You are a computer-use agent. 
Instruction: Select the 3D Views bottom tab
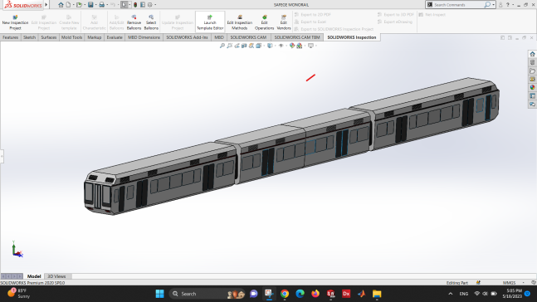[56, 276]
